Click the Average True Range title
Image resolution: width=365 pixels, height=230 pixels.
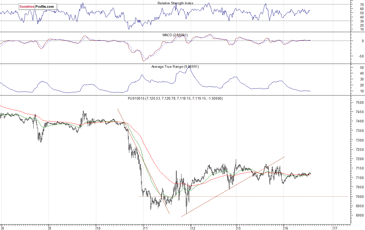coord(175,66)
